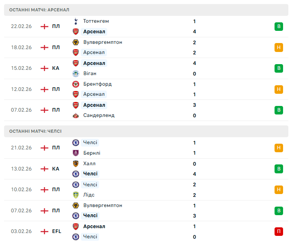This screenshot has height=246, width=292.
Task: Open the Сандерленд team link
Action: click(x=99, y=115)
